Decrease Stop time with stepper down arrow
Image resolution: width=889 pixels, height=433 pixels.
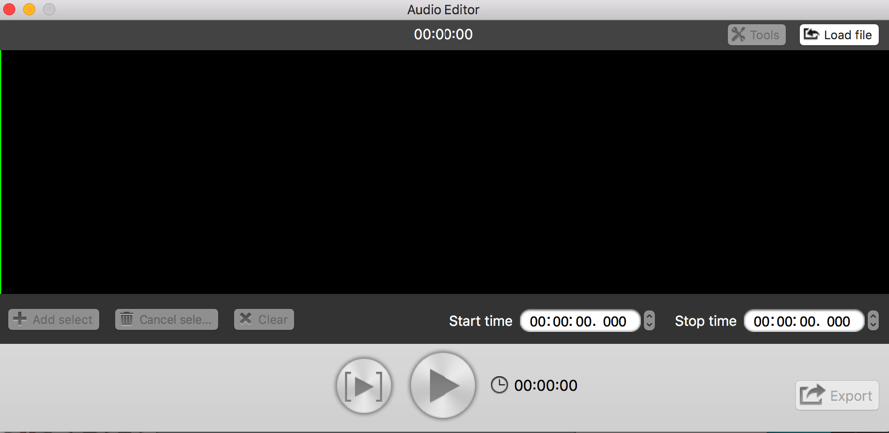(x=874, y=326)
